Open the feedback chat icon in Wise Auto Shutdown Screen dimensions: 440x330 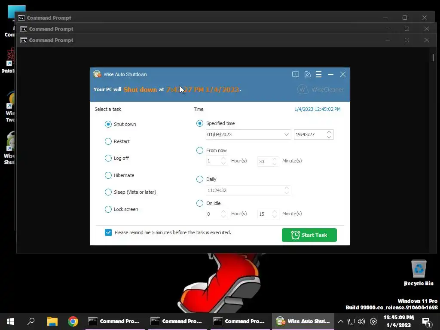coord(296,74)
